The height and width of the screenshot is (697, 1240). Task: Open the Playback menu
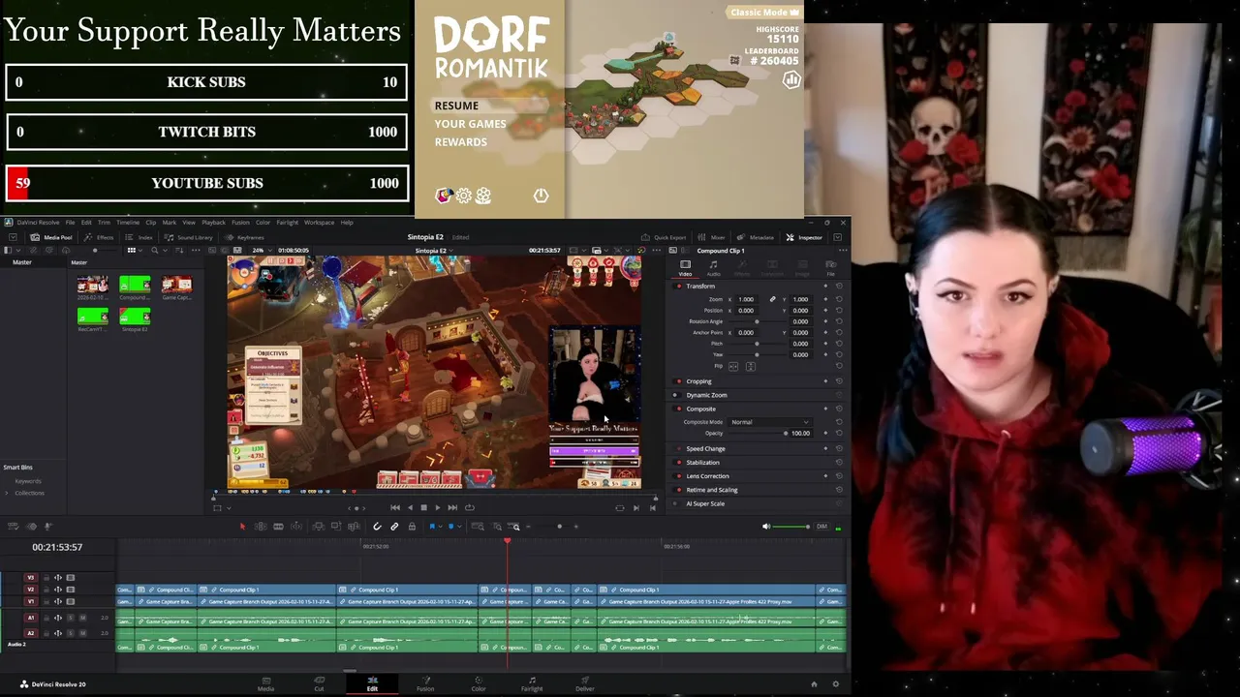pyautogui.click(x=213, y=223)
